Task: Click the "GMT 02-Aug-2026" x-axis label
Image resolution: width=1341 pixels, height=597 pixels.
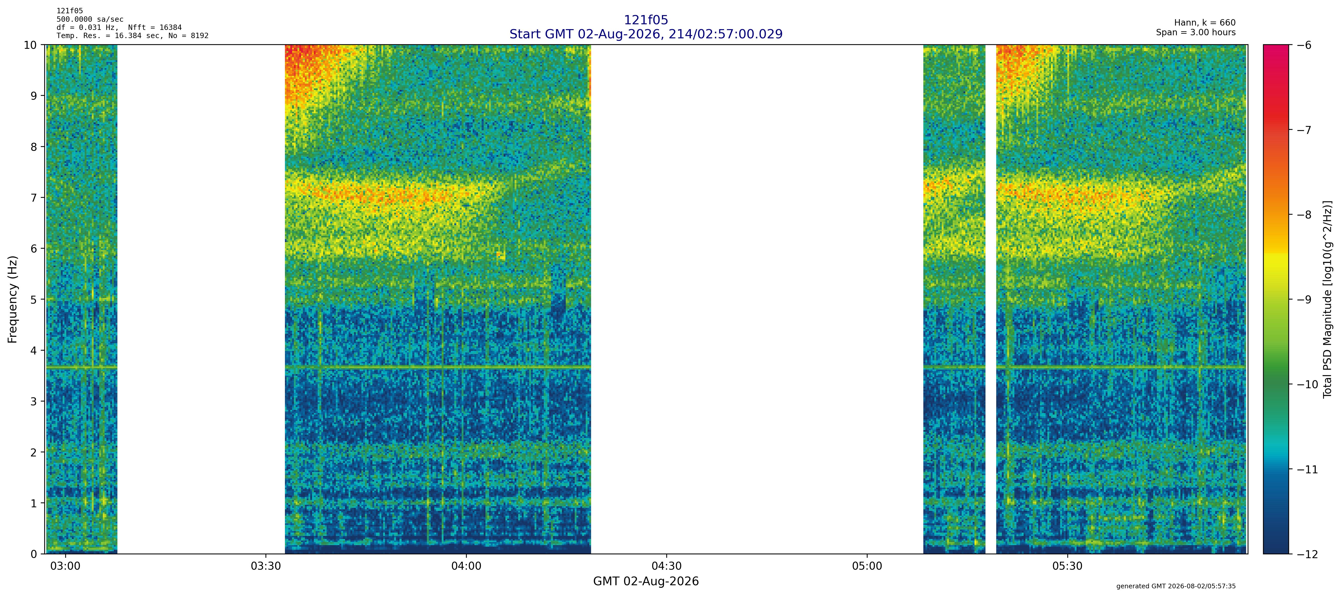Action: coord(646,581)
